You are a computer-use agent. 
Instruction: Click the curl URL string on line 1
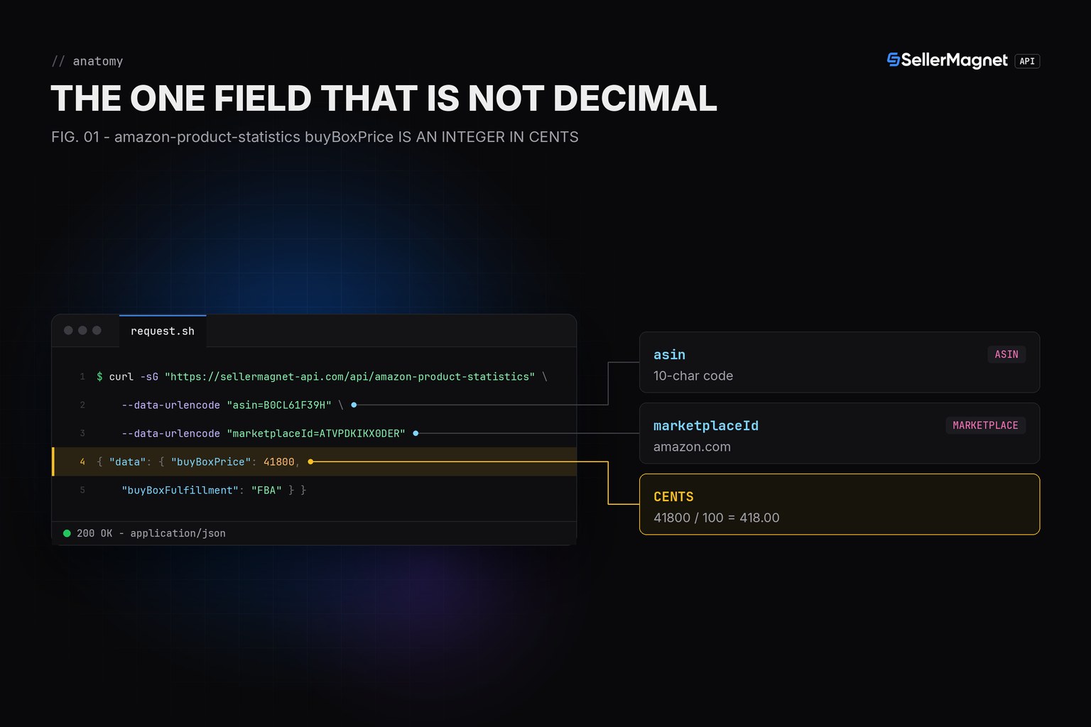click(349, 376)
